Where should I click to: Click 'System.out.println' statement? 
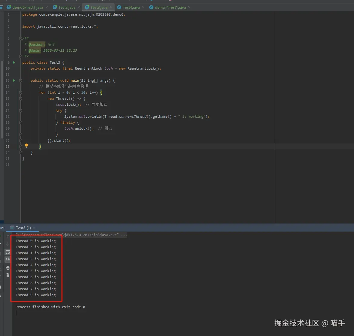pyautogui.click(x=137, y=117)
